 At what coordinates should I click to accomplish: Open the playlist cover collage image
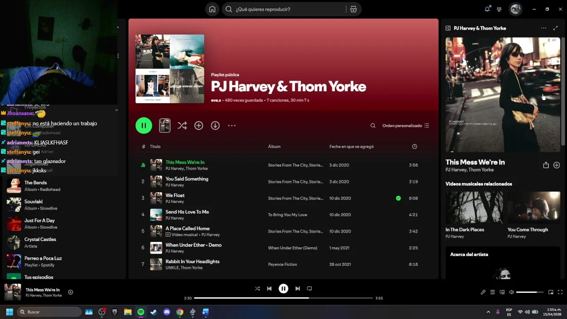170,69
